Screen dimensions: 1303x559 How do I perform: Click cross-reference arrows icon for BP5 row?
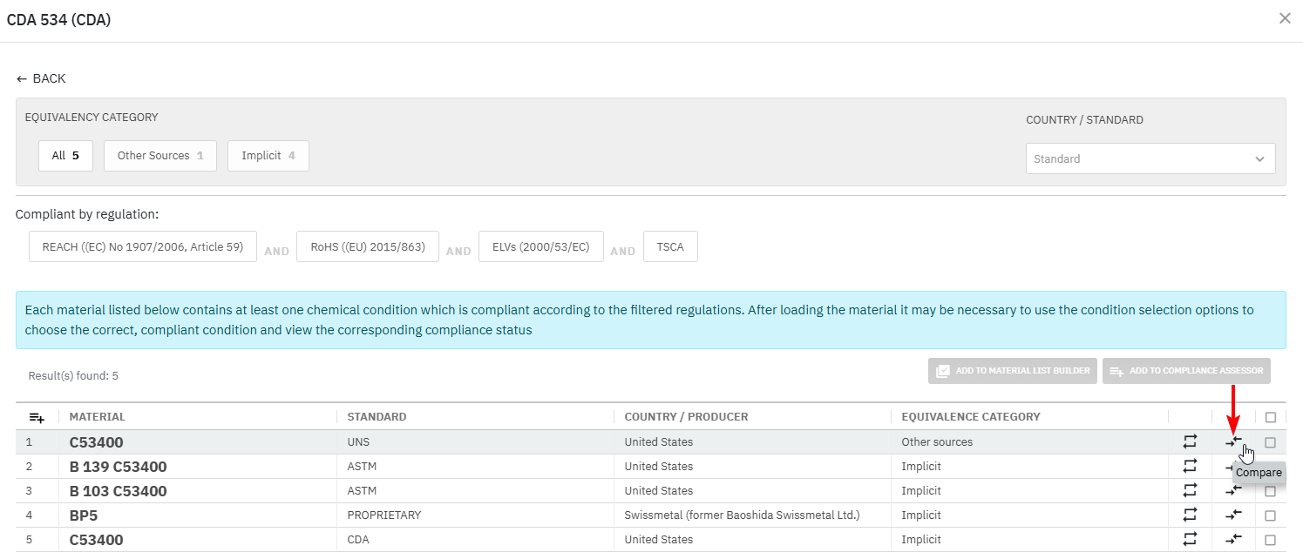pos(1190,515)
